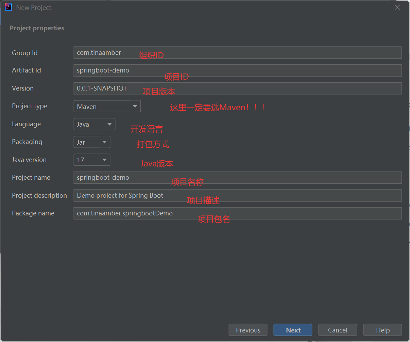Screen dimensions: 410x342
Task: Click the Project type label
Action: click(x=30, y=106)
